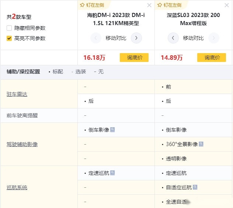Select 360°全景影像 text
The image size is (233, 208).
(182, 144)
